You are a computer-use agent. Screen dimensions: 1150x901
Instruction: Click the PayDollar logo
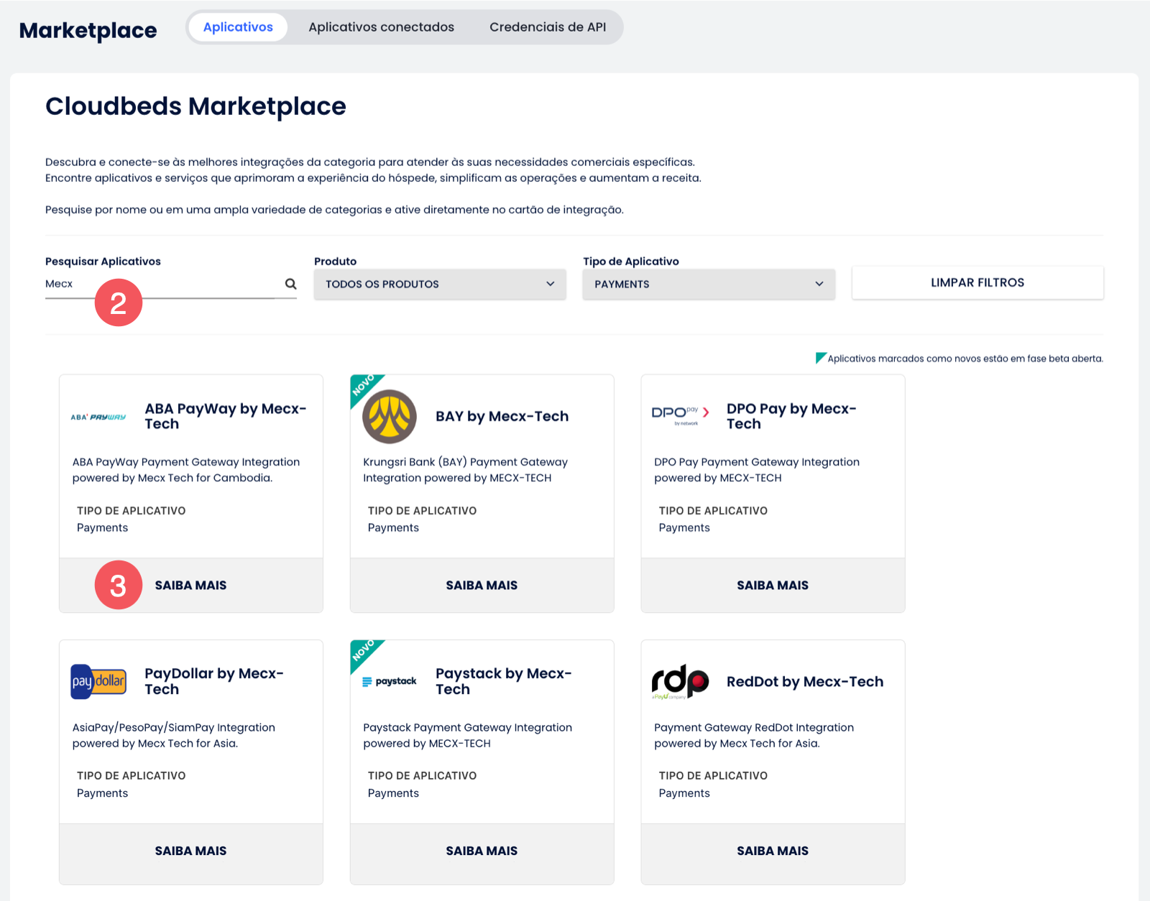(x=98, y=681)
